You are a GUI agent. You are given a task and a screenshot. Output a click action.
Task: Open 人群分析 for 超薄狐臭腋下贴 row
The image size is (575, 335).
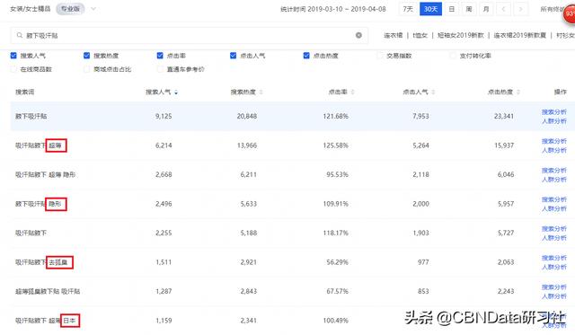pyautogui.click(x=554, y=296)
